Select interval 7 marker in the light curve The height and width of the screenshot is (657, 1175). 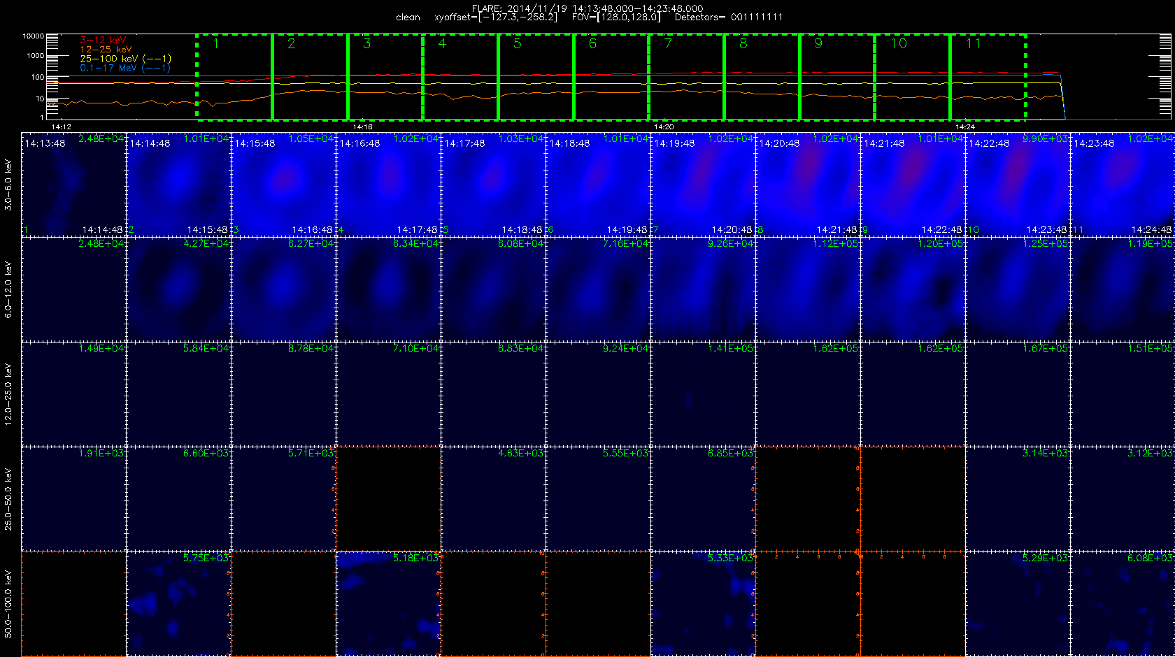click(x=668, y=44)
